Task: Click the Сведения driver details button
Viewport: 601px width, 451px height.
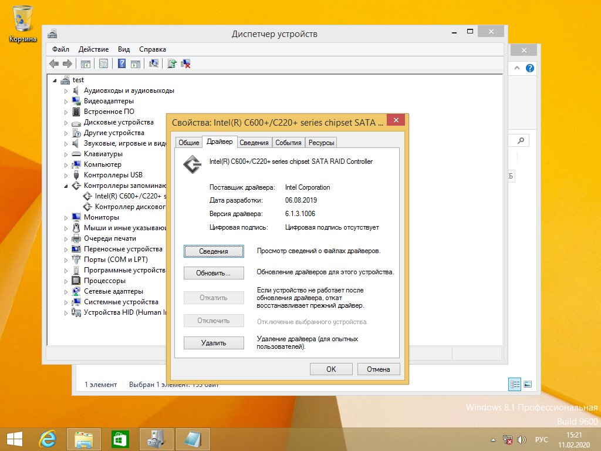Action: coord(214,251)
